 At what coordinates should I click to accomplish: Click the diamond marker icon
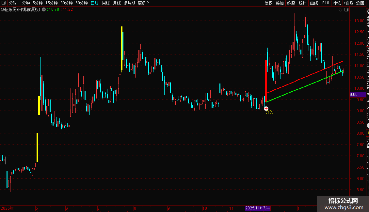coord(340,10)
